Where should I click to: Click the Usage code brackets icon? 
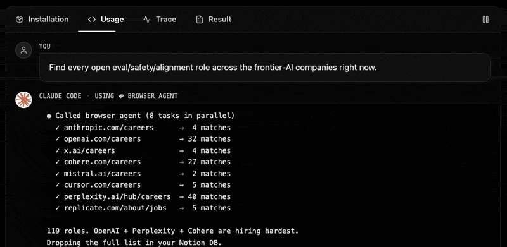click(91, 20)
